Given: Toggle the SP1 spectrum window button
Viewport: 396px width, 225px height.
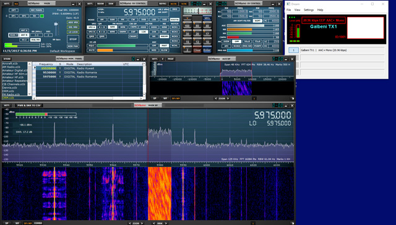Looking at the screenshot, I should 14,16.
